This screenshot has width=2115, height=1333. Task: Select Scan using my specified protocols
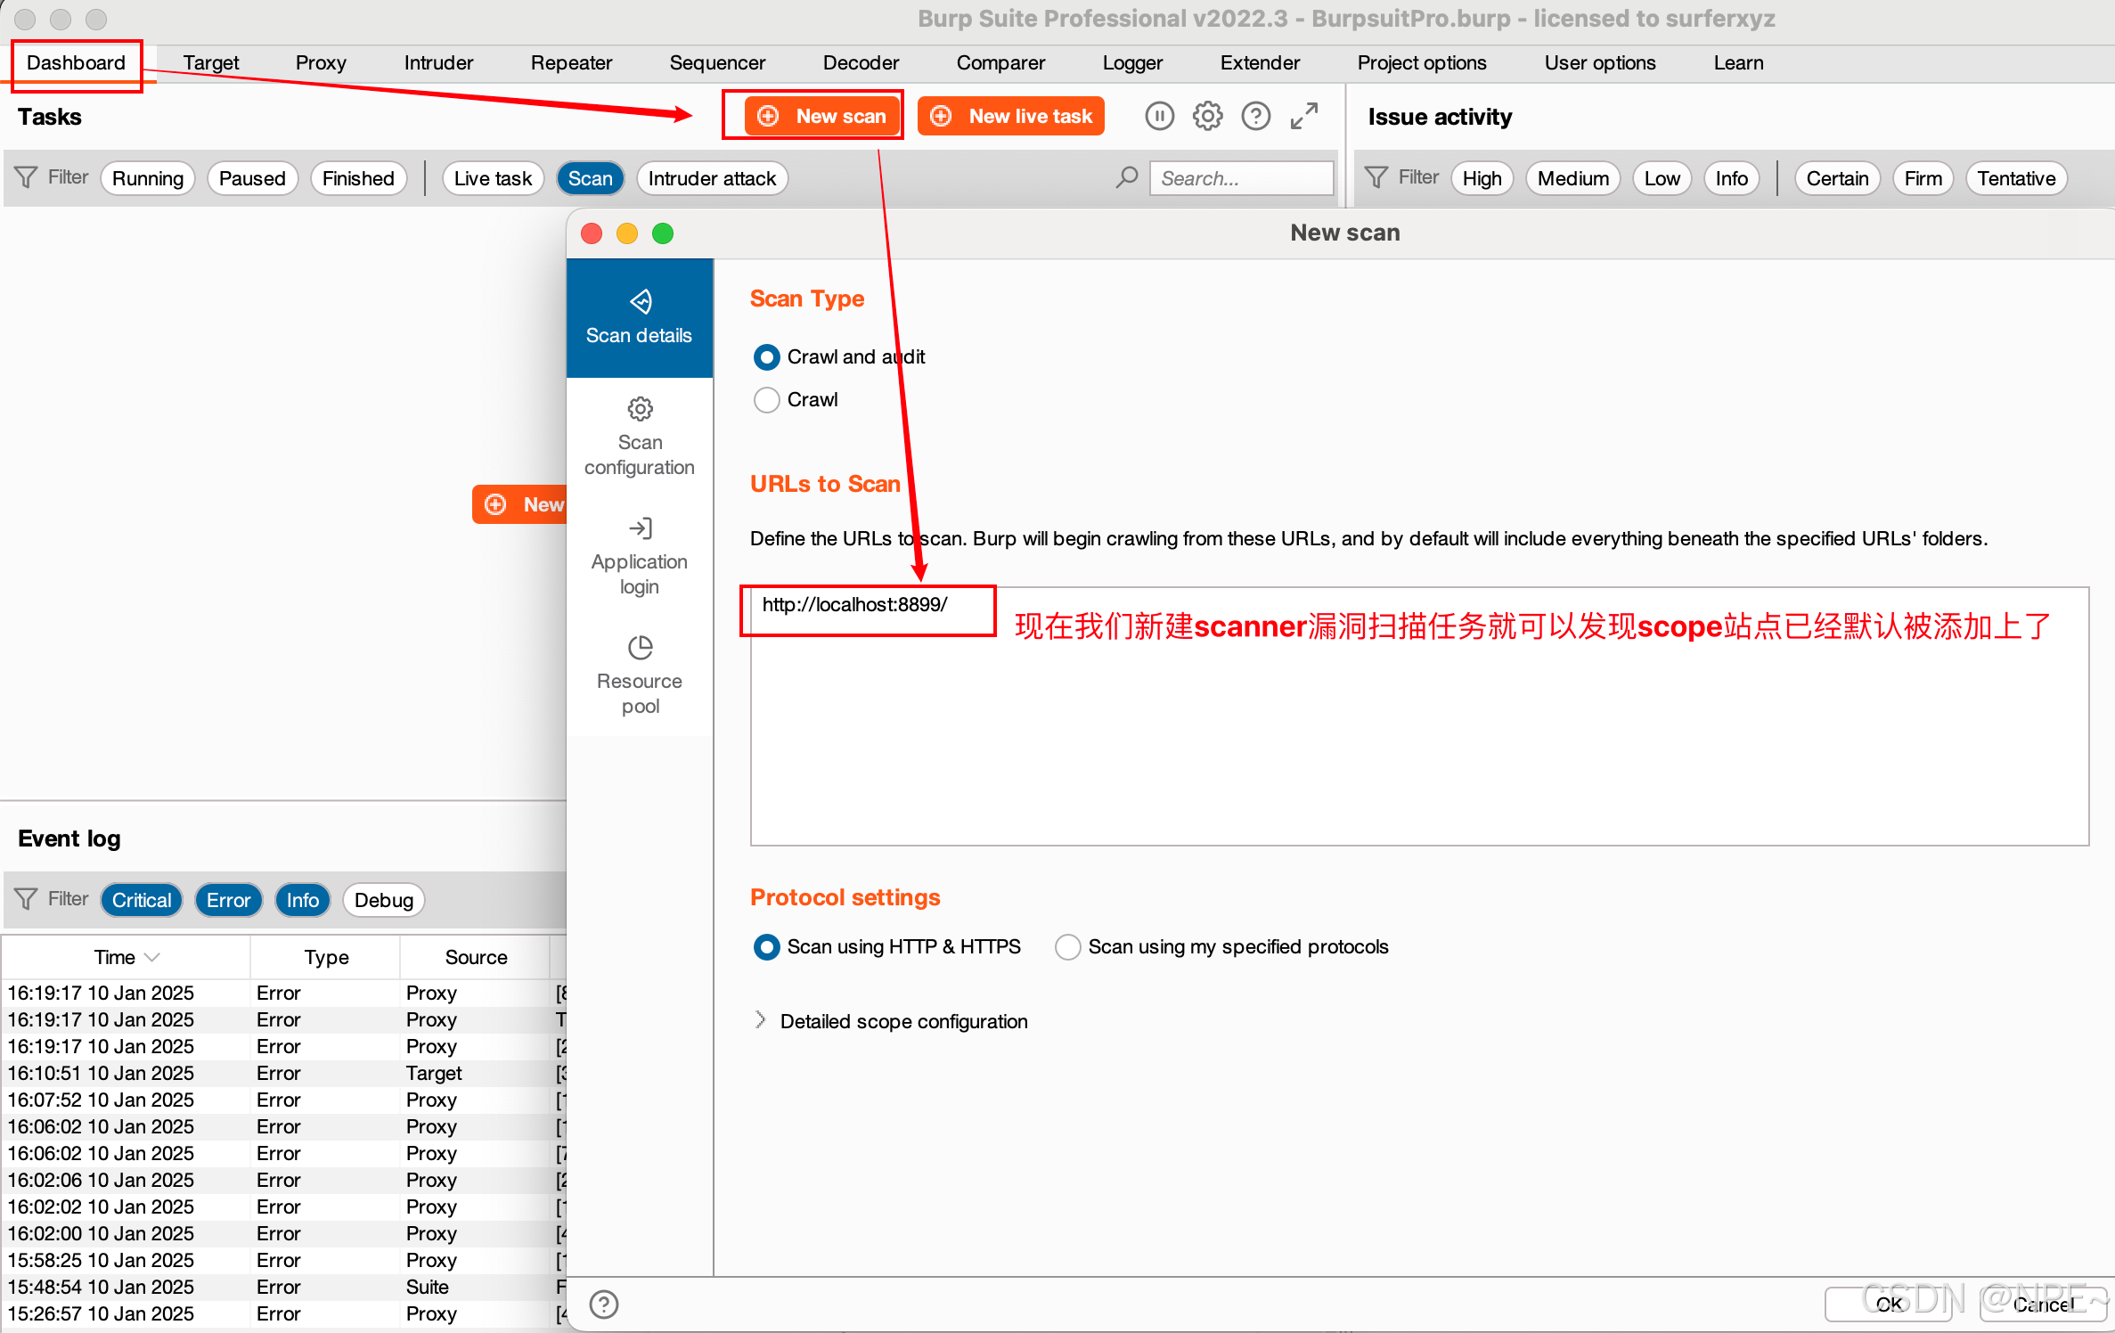[x=1067, y=946]
